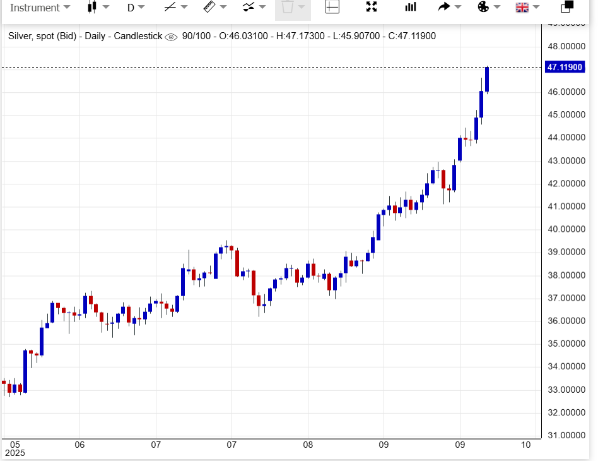Expand the share dropdown arrow
This screenshot has width=598, height=461.
[458, 7]
